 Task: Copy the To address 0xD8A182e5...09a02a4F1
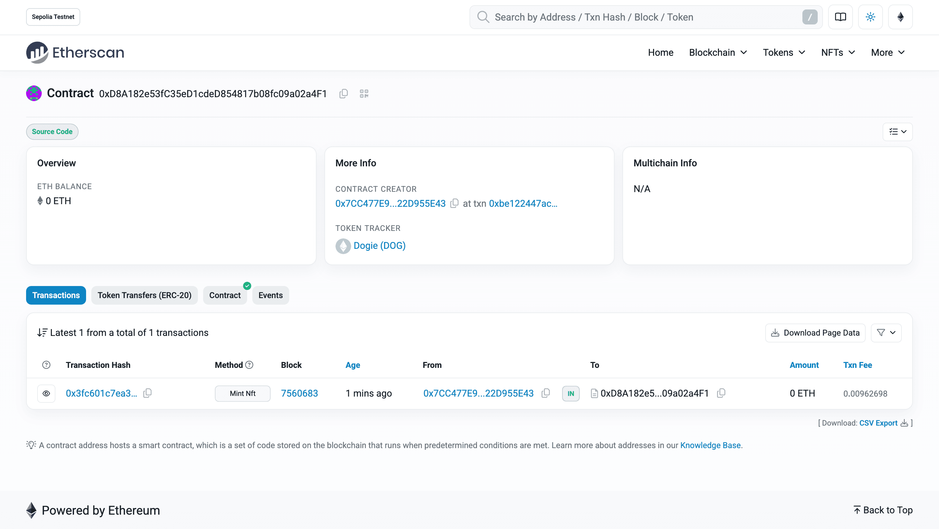[721, 393]
